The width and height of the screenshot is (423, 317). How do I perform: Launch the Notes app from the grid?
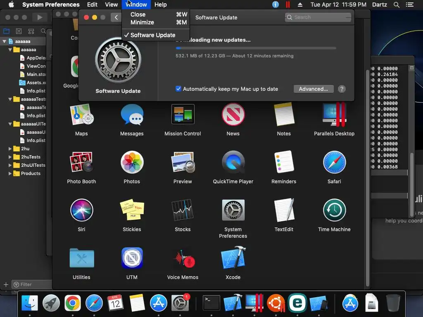pos(284,114)
